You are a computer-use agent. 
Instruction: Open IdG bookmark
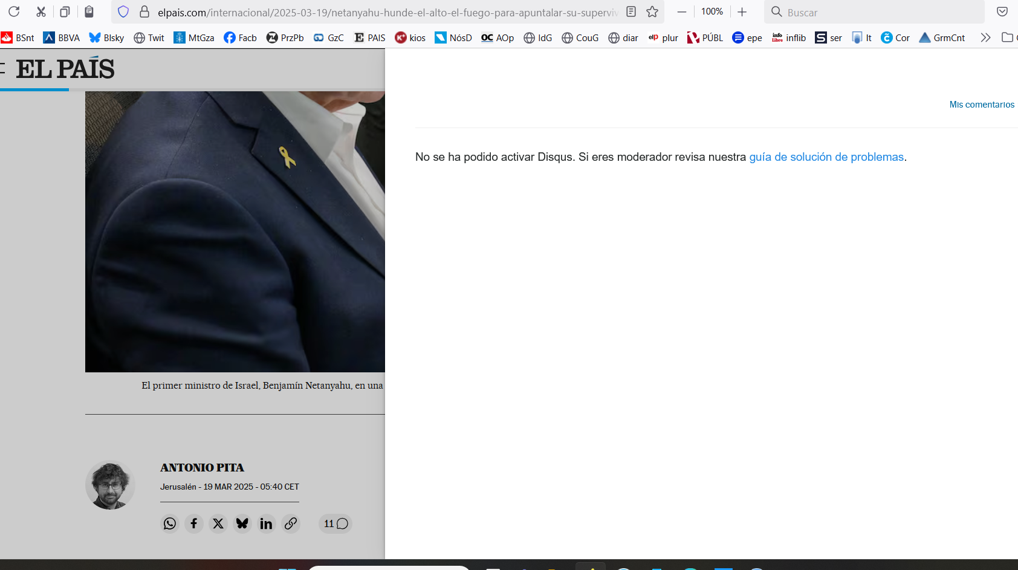pyautogui.click(x=537, y=37)
